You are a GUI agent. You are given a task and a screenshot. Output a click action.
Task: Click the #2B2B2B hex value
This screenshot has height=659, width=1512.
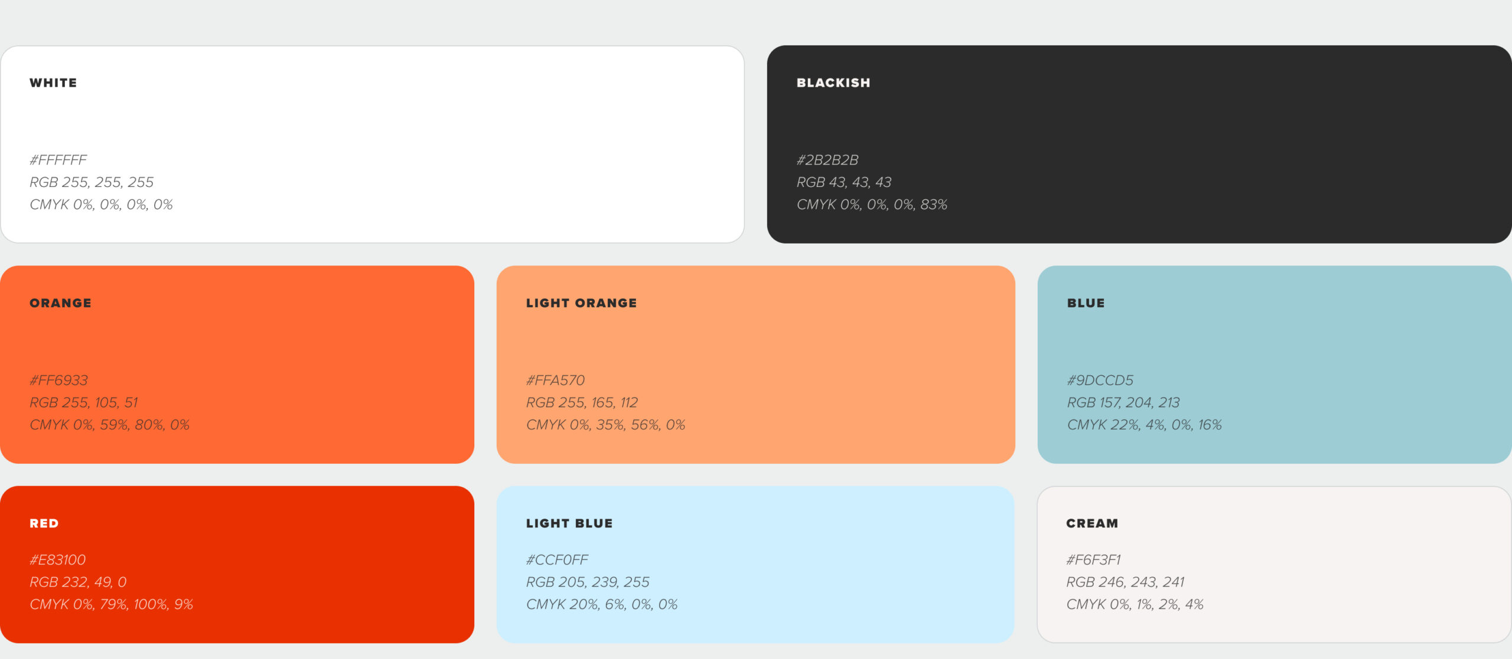pyautogui.click(x=827, y=160)
